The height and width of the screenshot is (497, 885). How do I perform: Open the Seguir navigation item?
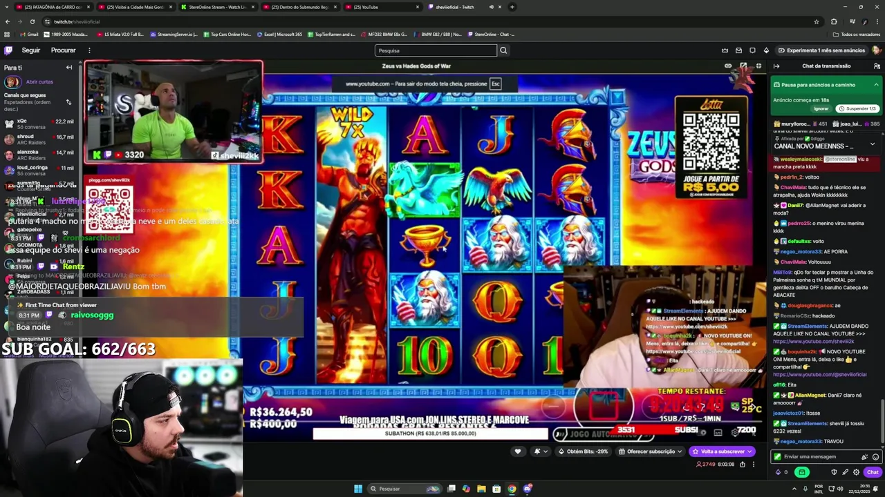(30, 50)
